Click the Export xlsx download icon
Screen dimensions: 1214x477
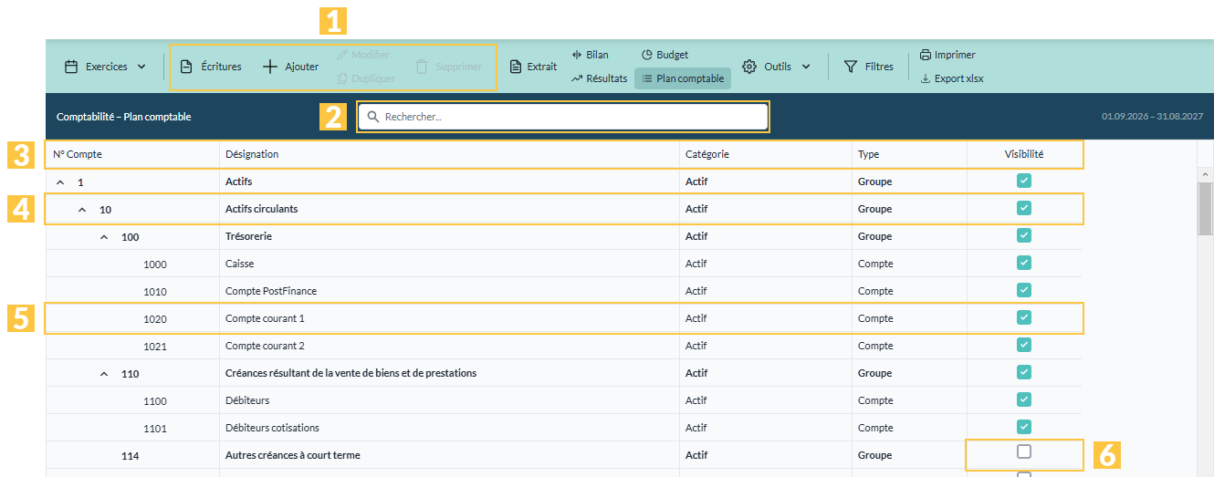click(926, 78)
